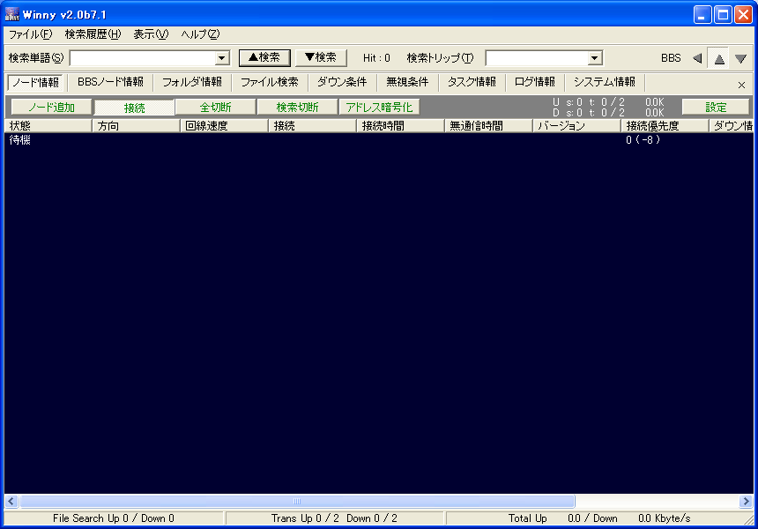Switch to the タスク情報 tab

pyautogui.click(x=472, y=82)
